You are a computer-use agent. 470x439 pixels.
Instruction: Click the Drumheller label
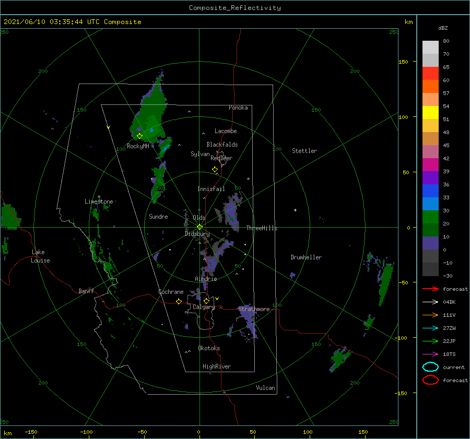pos(306,257)
